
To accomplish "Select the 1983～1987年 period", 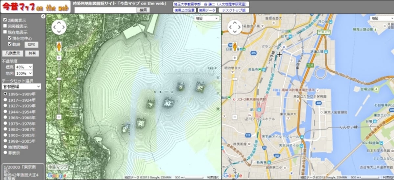I will [5, 129].
